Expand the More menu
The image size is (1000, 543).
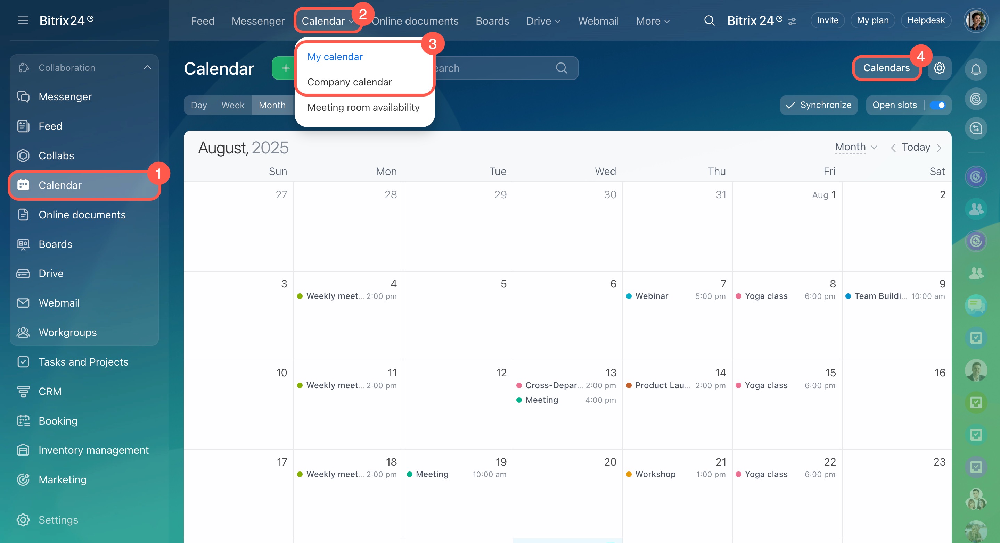(653, 21)
